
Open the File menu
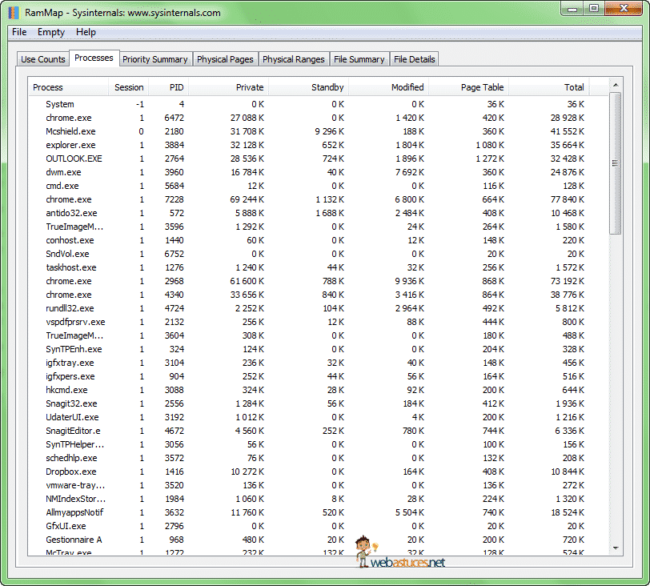pos(19,32)
